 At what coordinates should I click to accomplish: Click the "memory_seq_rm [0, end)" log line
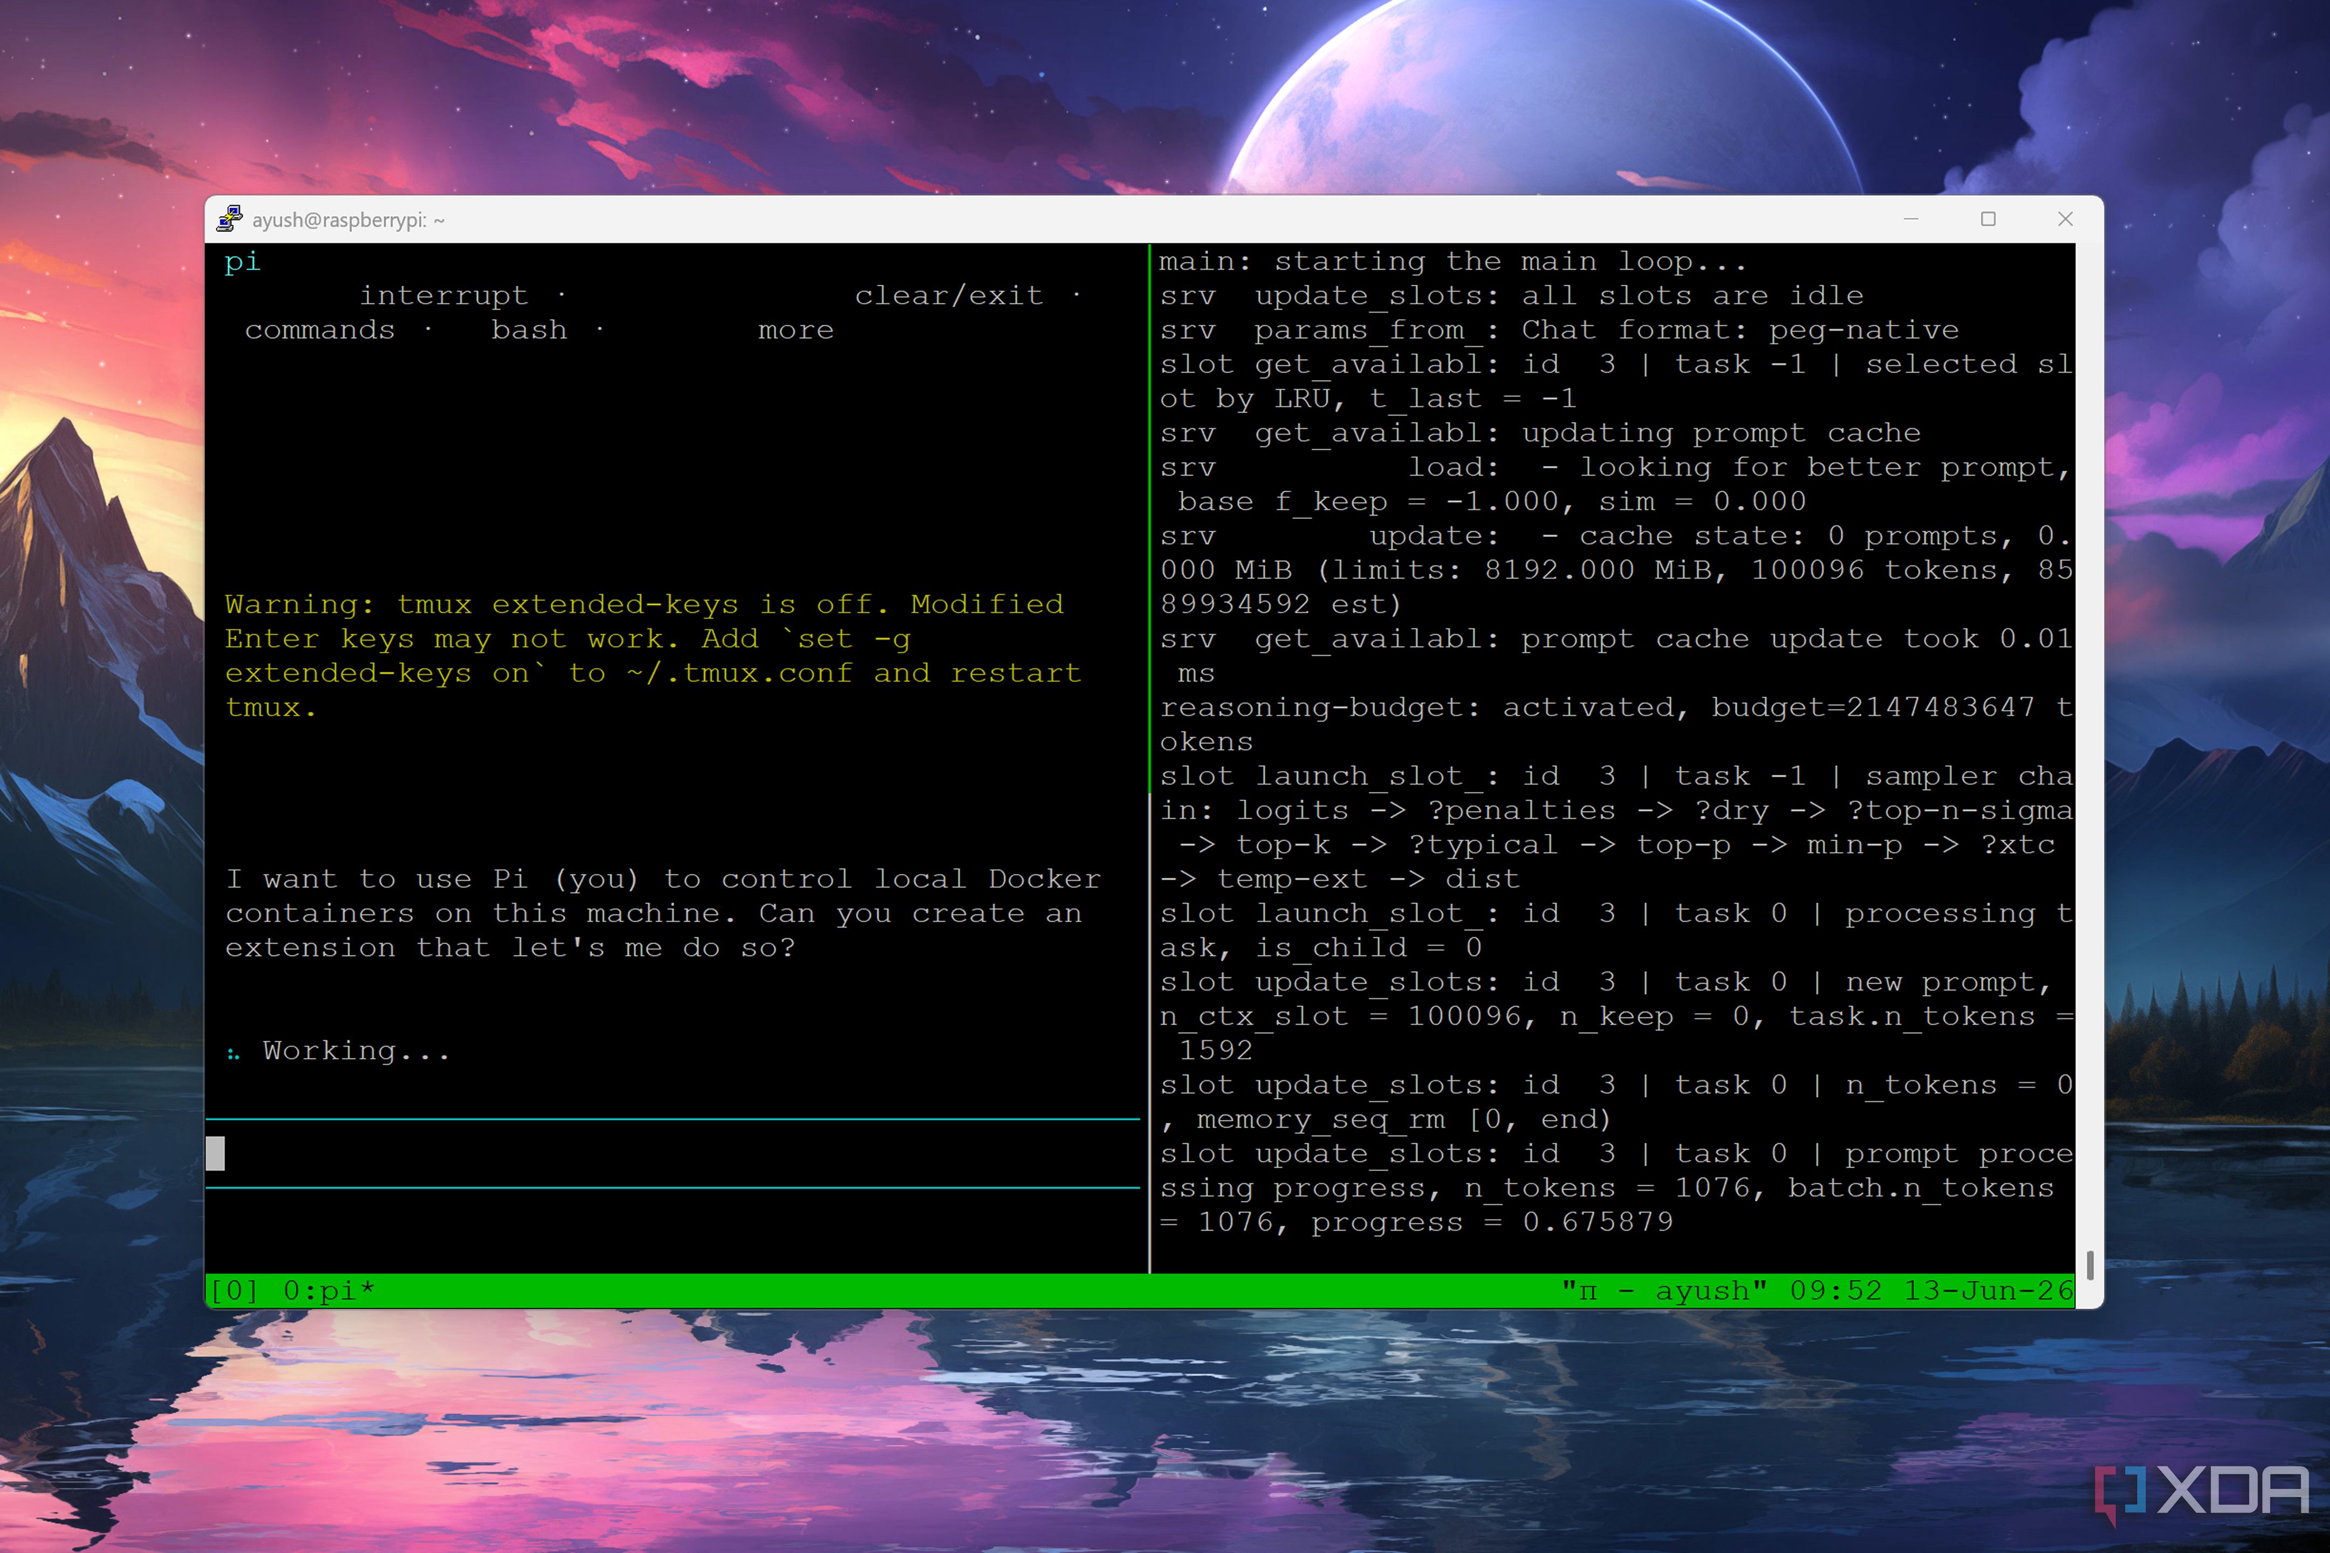(1404, 1119)
